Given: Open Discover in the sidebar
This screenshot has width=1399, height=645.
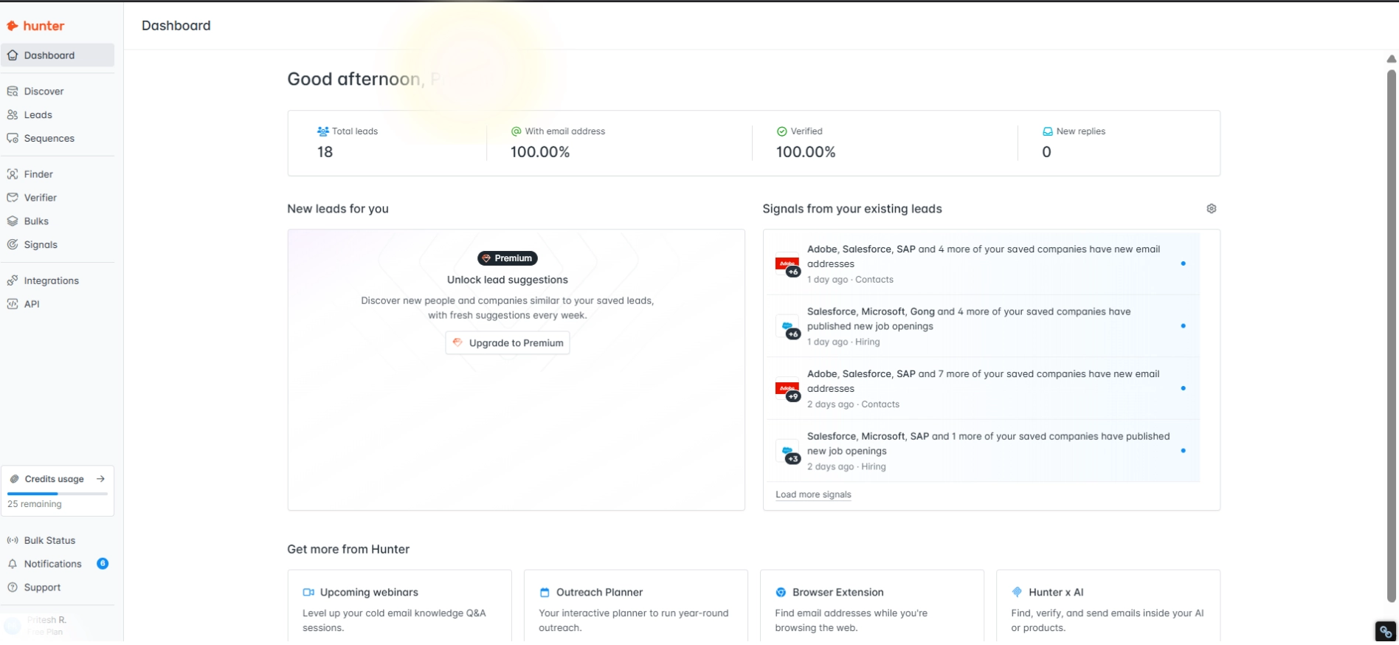Looking at the screenshot, I should (x=58, y=92).
